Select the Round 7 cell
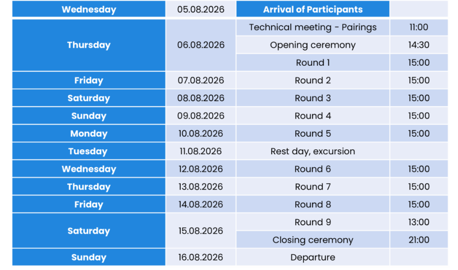The height and width of the screenshot is (270, 458). click(313, 187)
